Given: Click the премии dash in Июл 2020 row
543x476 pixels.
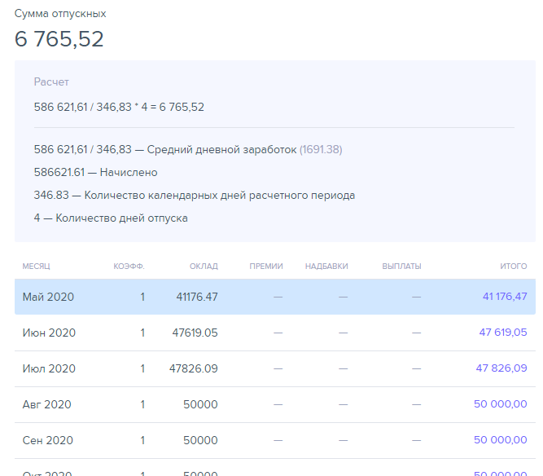Looking at the screenshot, I should pos(278,369).
